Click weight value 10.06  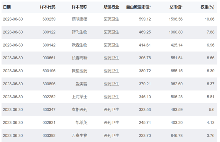click(x=209, y=19)
